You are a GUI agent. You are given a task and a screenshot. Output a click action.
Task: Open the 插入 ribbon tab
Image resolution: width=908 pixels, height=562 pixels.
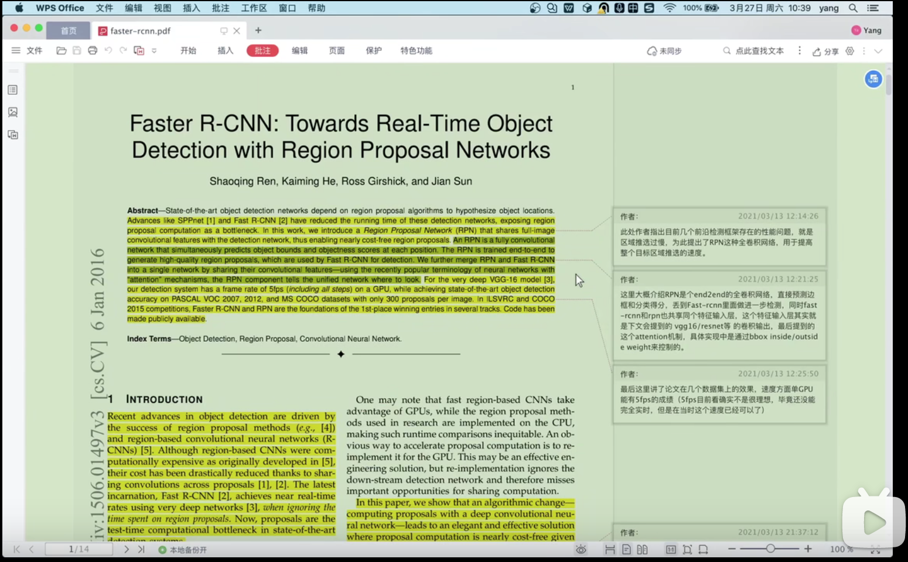[x=226, y=51]
